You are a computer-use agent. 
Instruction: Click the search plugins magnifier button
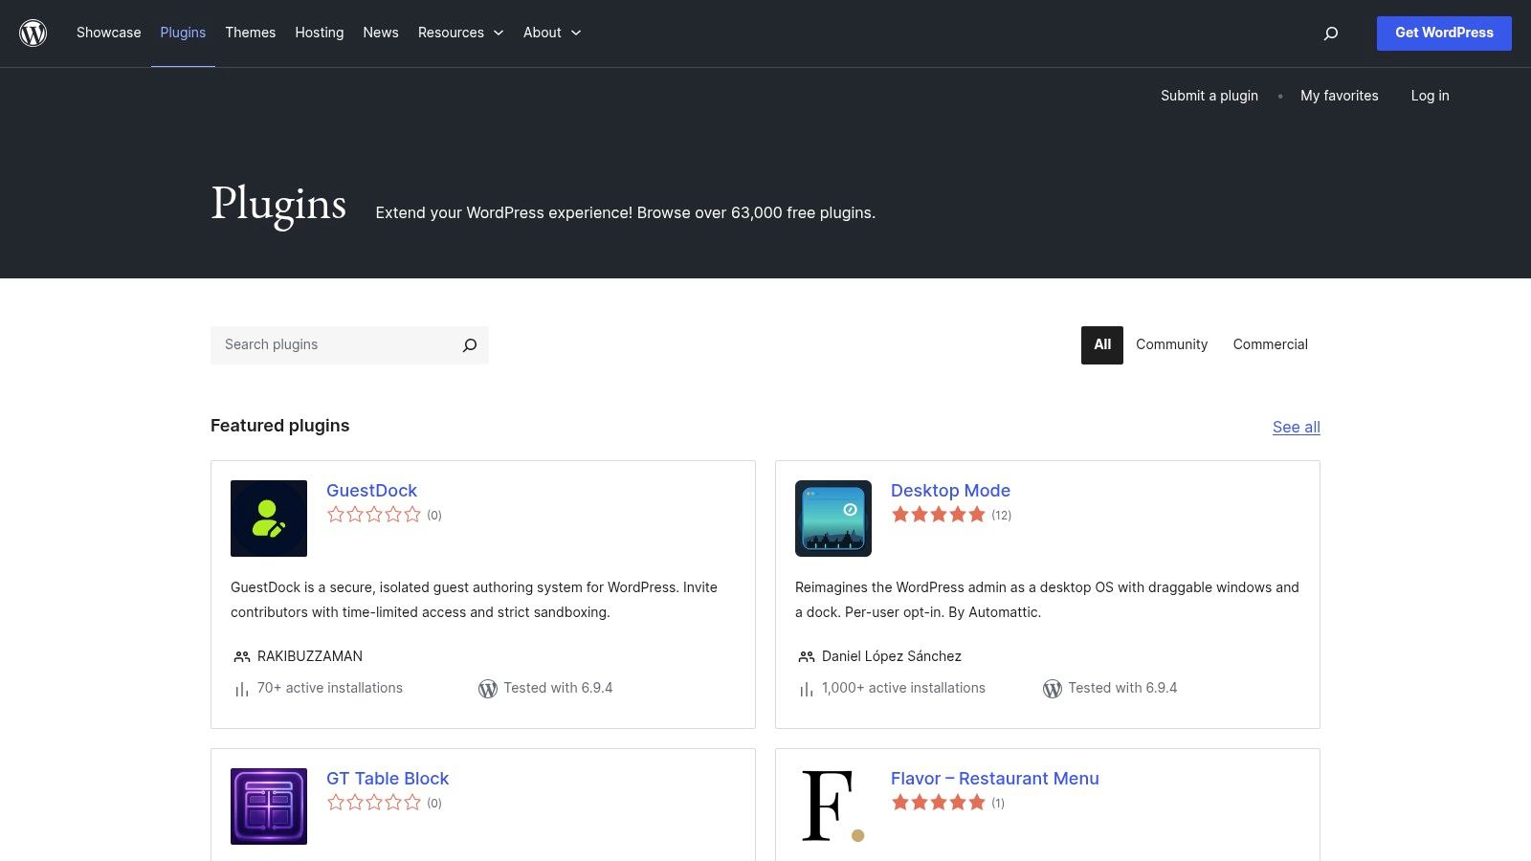470,345
